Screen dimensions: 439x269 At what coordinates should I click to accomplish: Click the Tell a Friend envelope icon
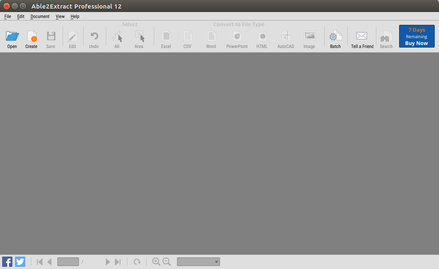coord(362,37)
